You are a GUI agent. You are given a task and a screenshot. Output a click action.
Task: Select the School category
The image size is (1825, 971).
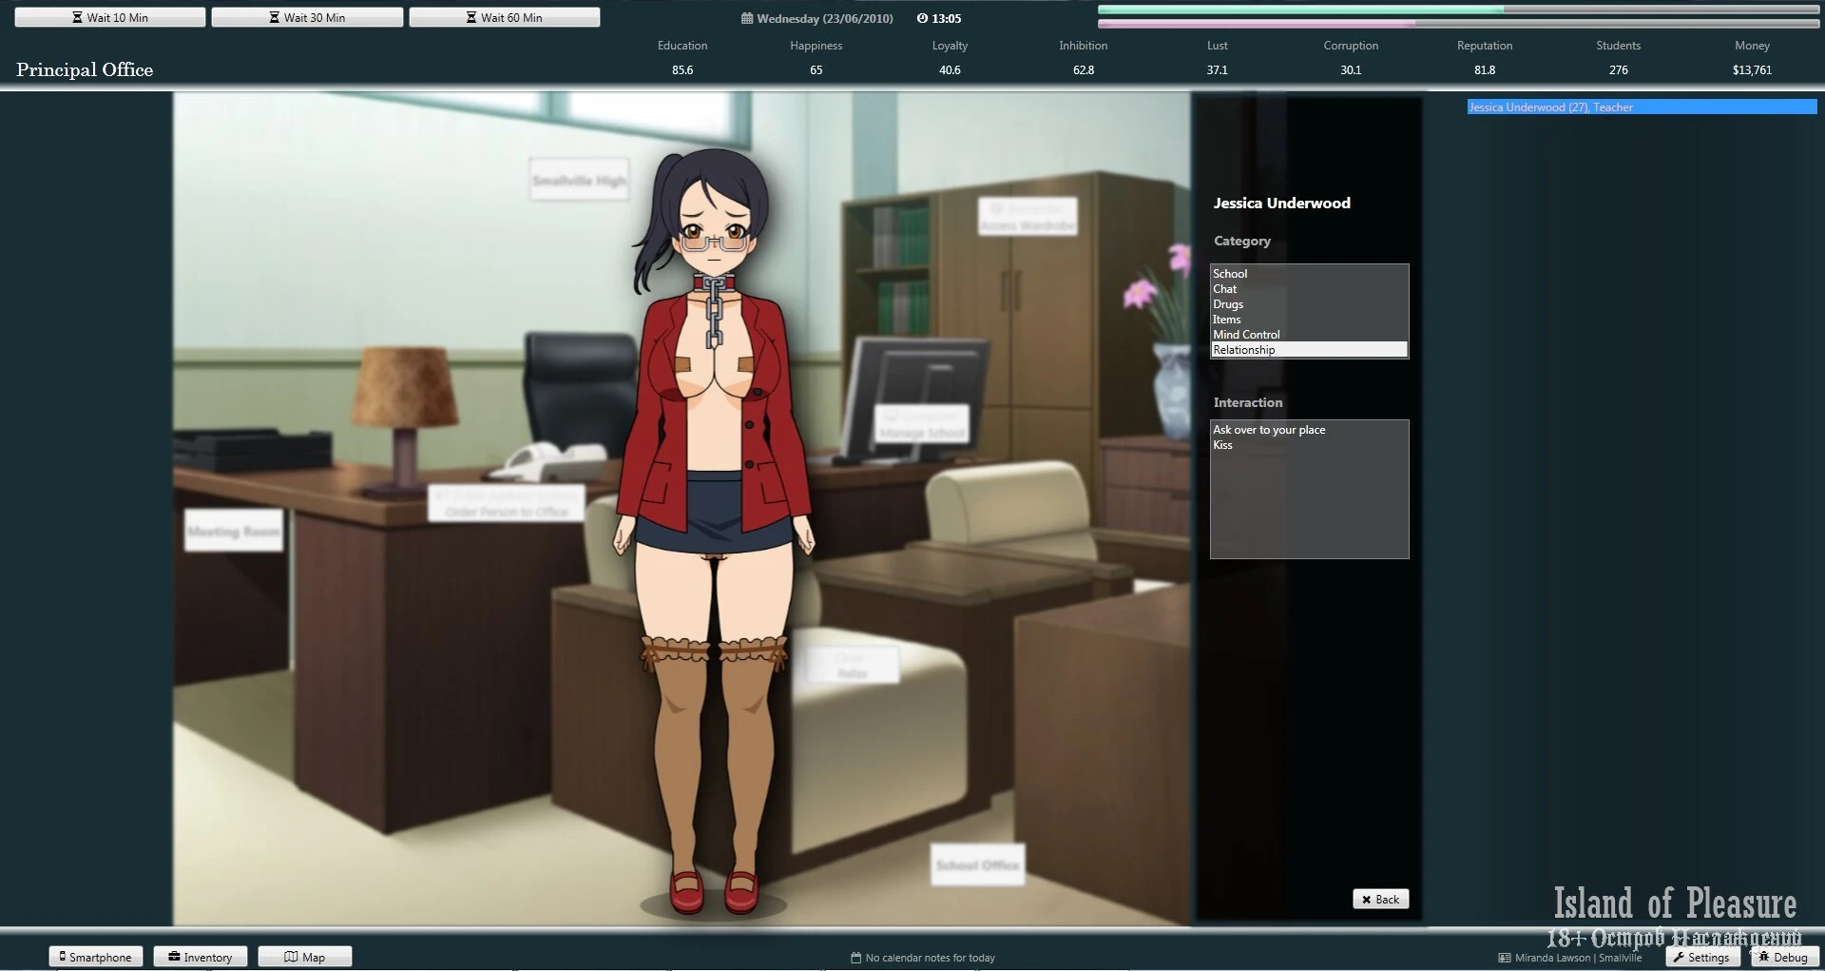coord(1230,274)
